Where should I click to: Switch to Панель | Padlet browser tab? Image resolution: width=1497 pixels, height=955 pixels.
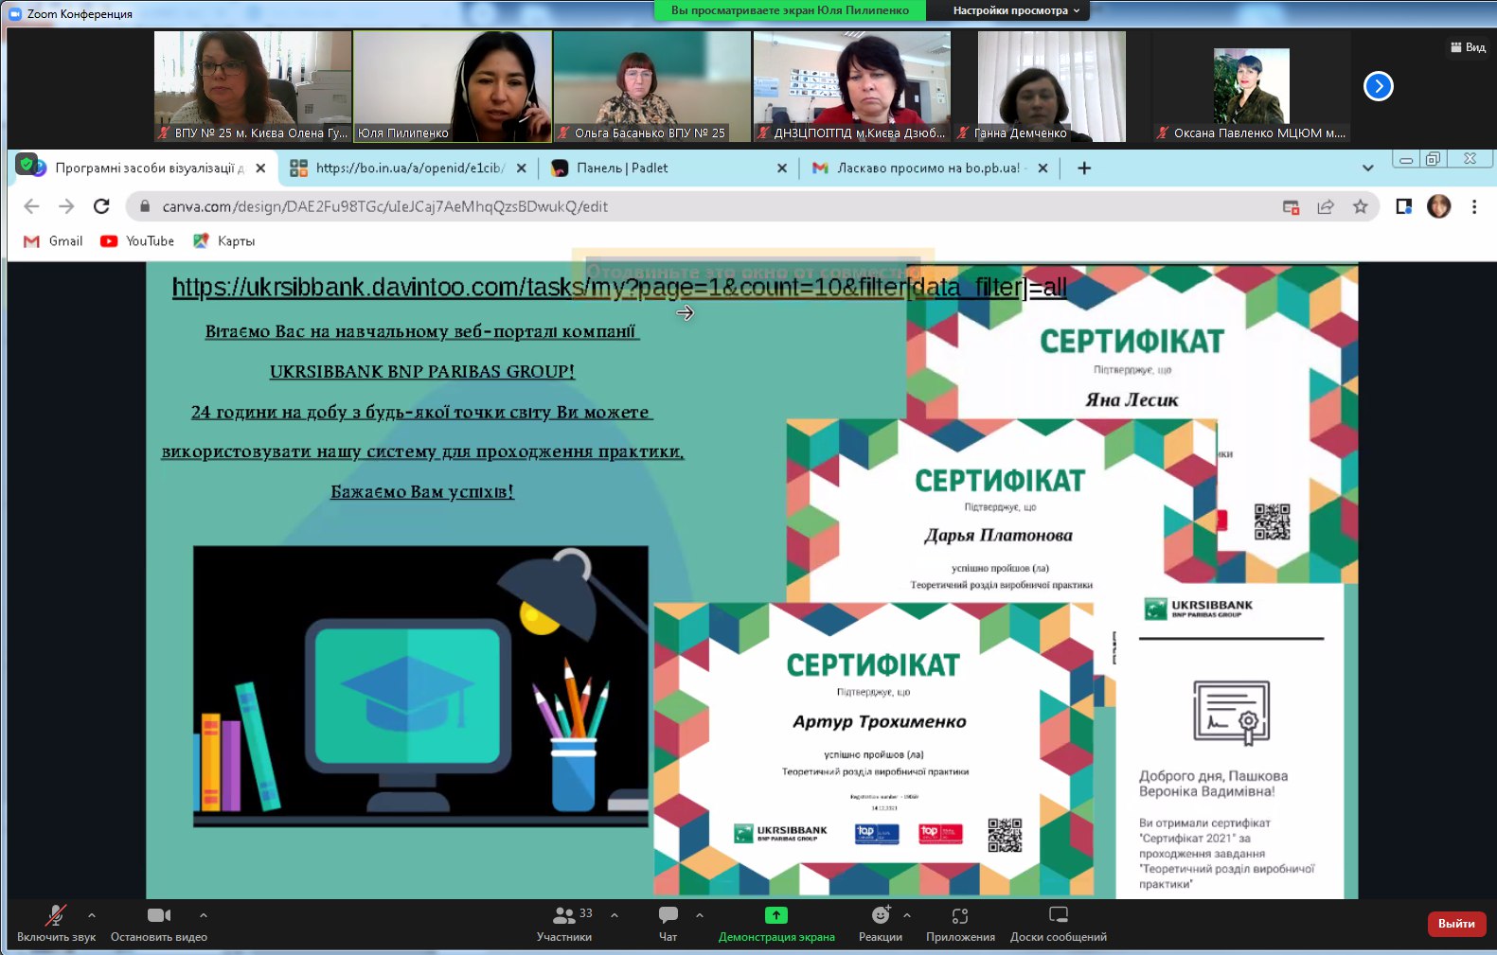(x=668, y=168)
